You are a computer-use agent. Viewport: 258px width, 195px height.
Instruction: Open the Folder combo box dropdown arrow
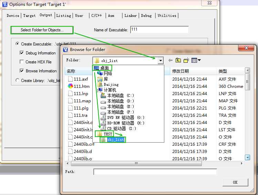click(161, 61)
